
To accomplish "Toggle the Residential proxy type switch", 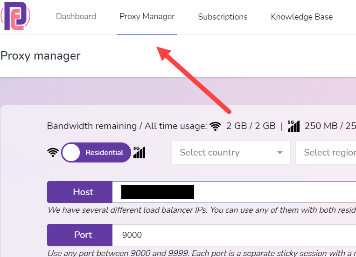I will click(x=96, y=152).
